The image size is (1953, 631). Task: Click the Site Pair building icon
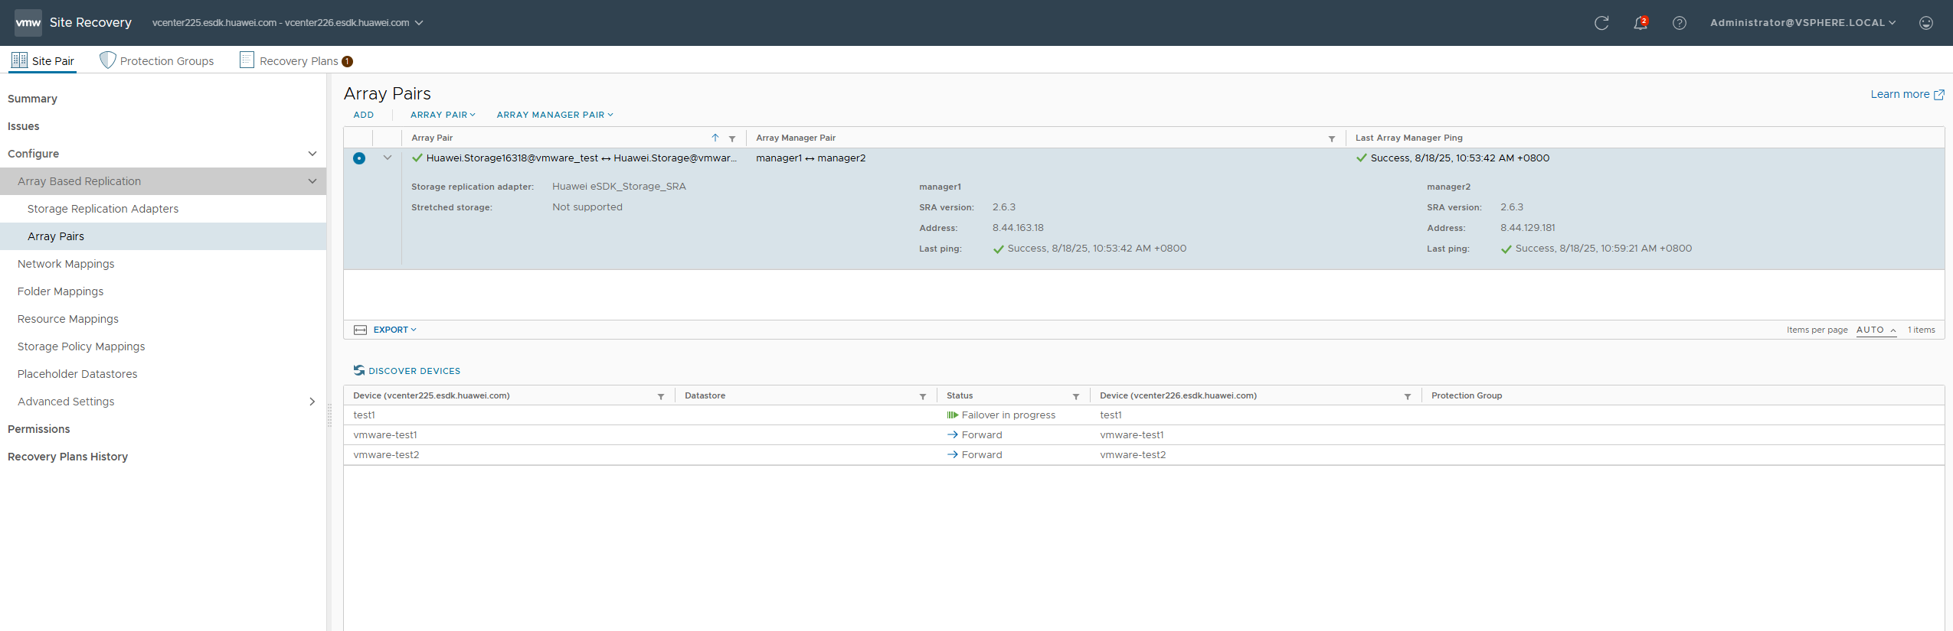pyautogui.click(x=19, y=60)
